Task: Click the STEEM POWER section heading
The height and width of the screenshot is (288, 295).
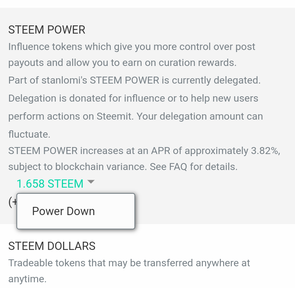Action: point(47,30)
